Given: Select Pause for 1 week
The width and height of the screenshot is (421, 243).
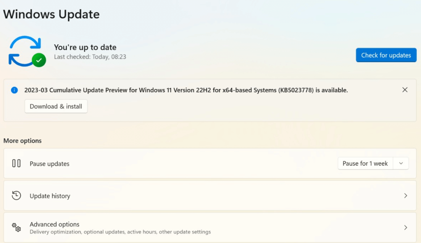Looking at the screenshot, I should [x=365, y=163].
